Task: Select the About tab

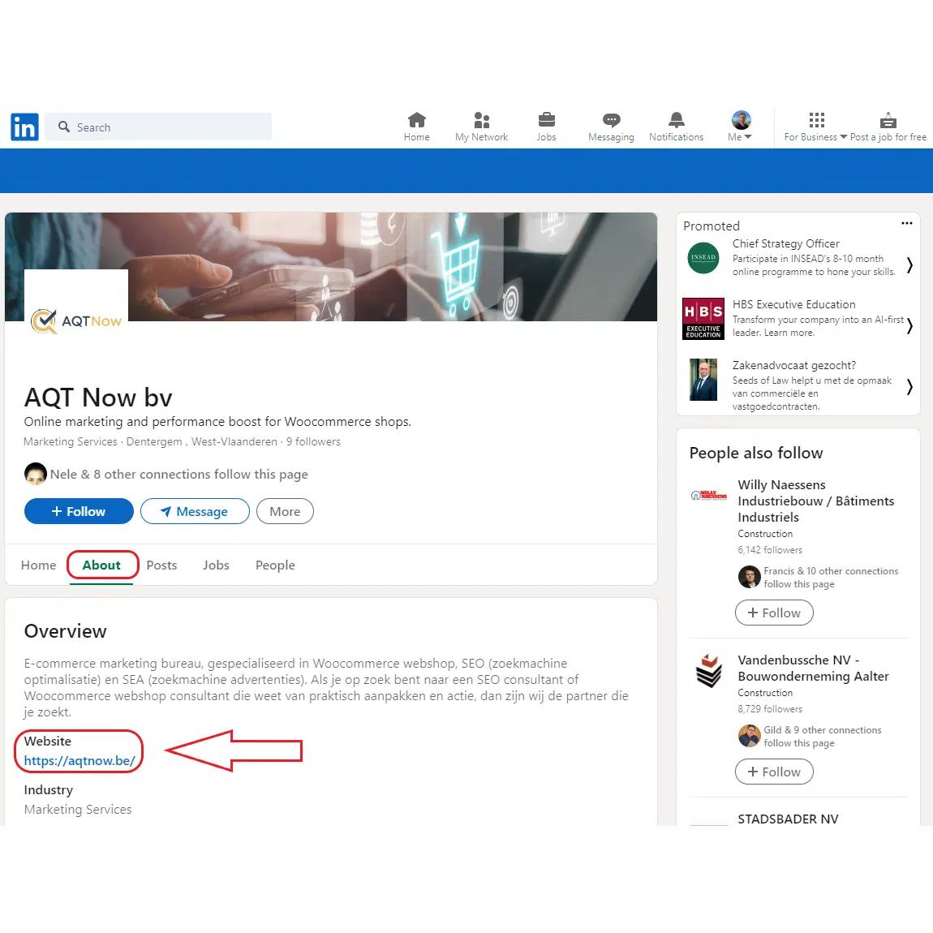Action: [101, 565]
